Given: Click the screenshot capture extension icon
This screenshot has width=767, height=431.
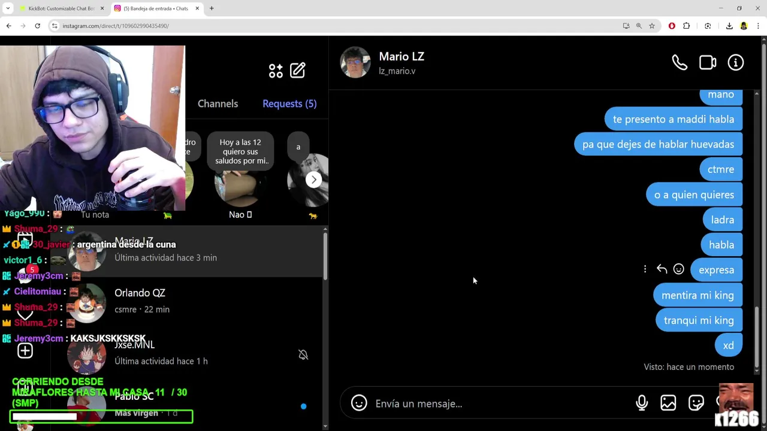Looking at the screenshot, I should [708, 26].
